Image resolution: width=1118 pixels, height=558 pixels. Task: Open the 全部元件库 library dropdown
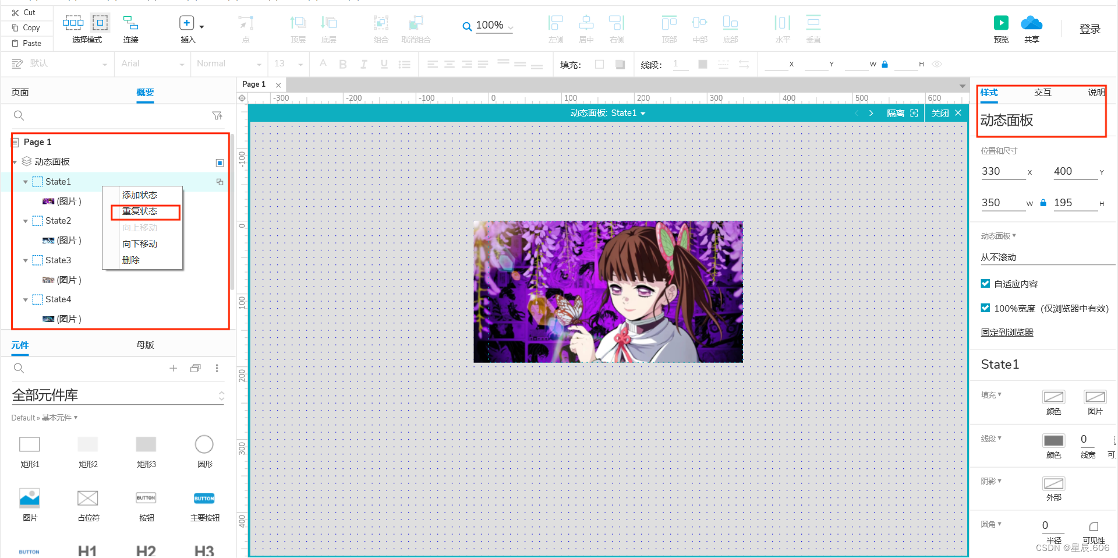point(118,395)
